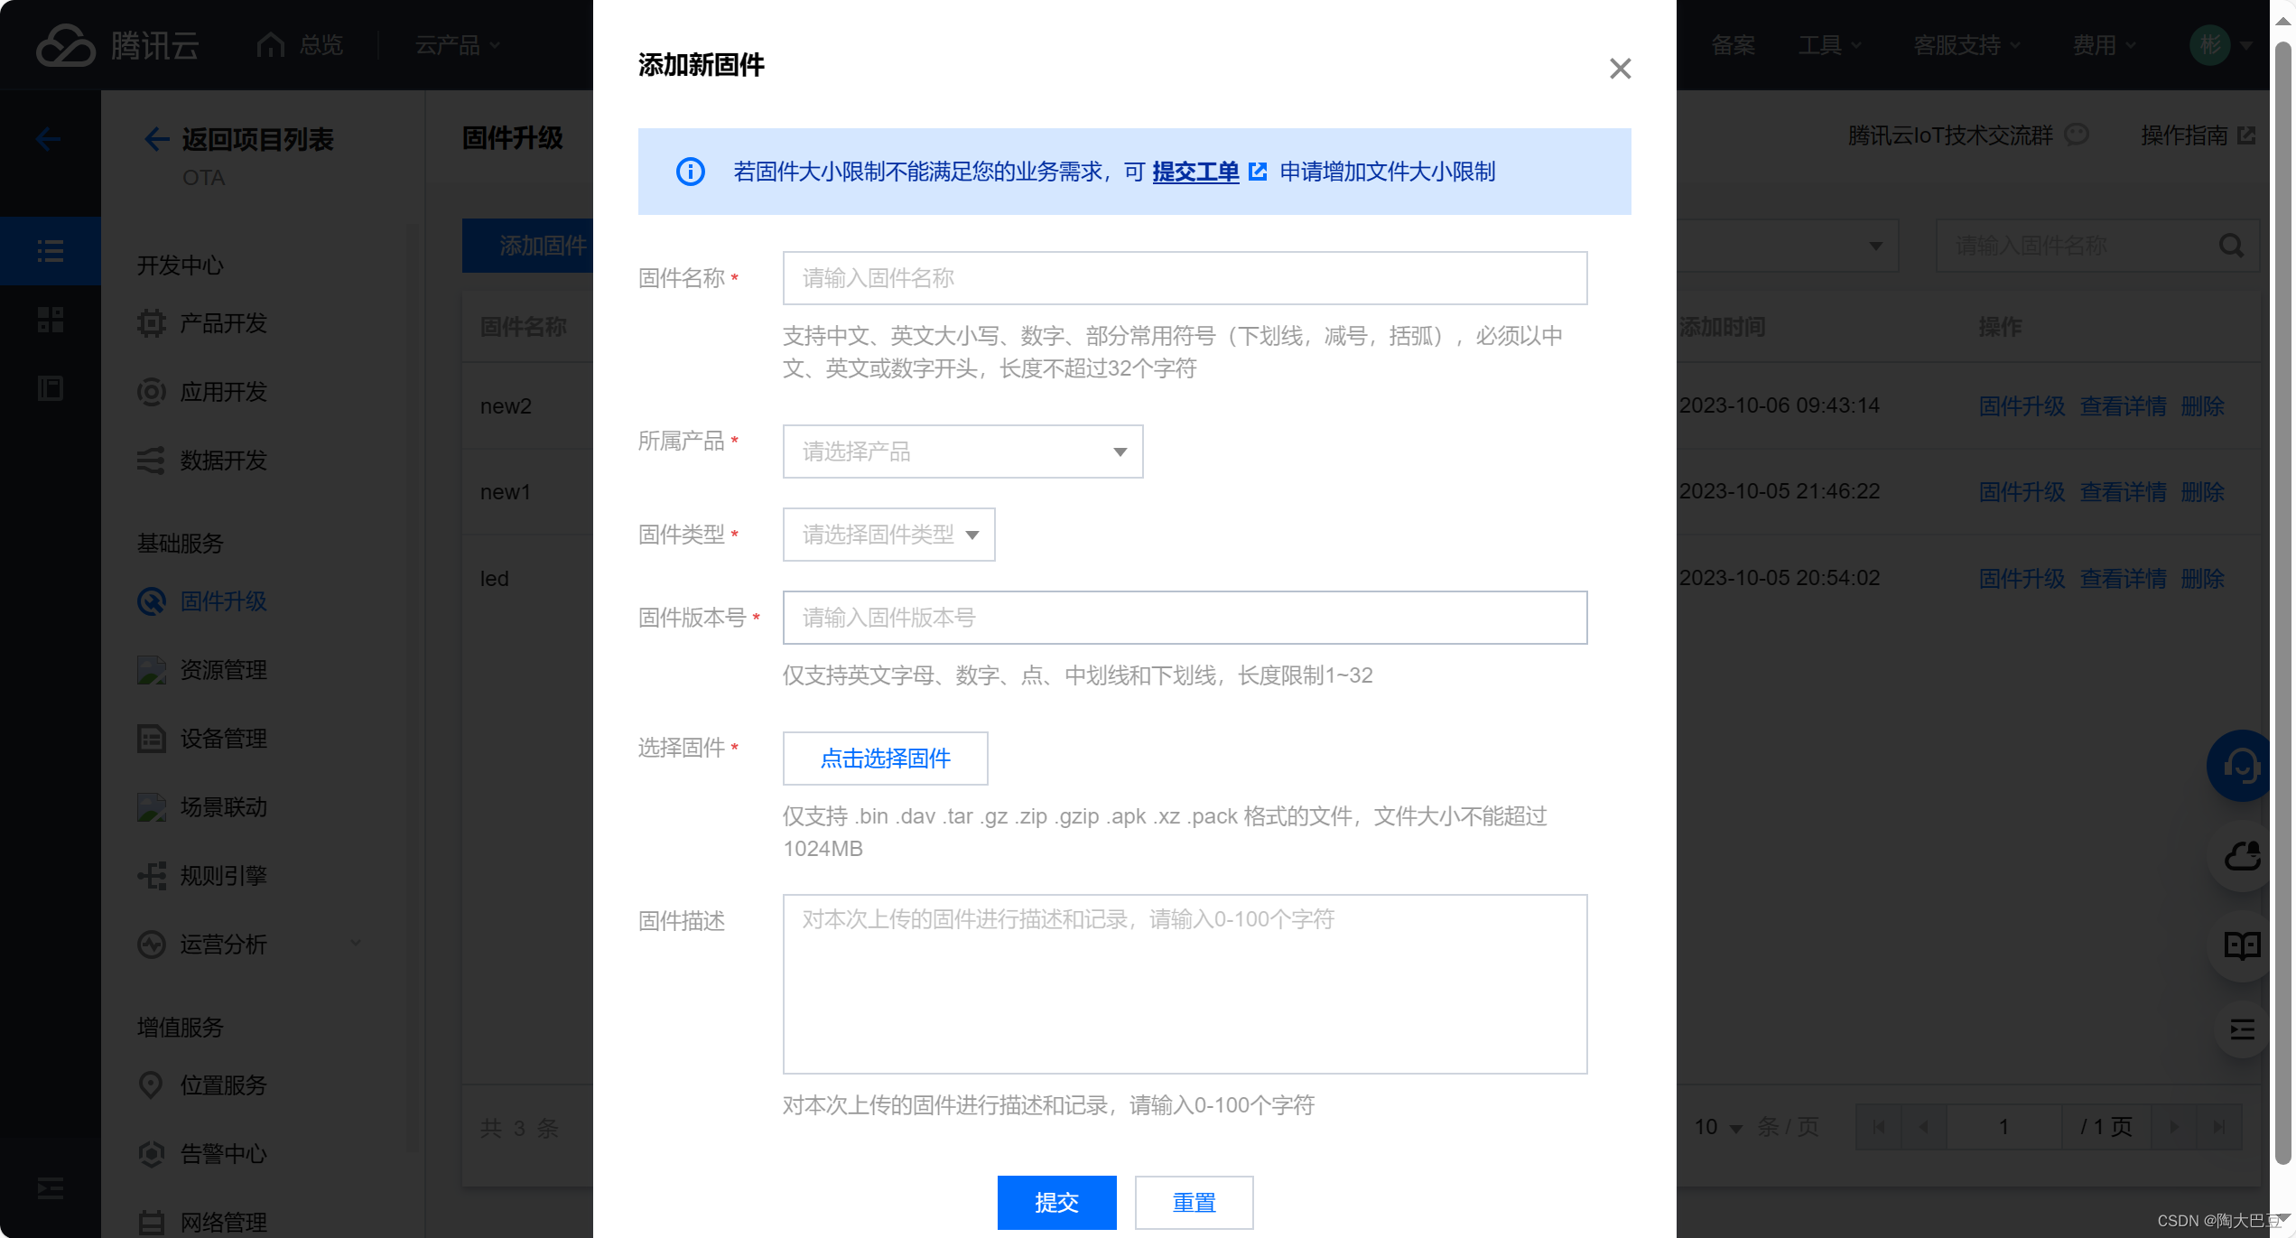Reset the form with 重置 button
The image size is (2296, 1238).
click(1194, 1202)
